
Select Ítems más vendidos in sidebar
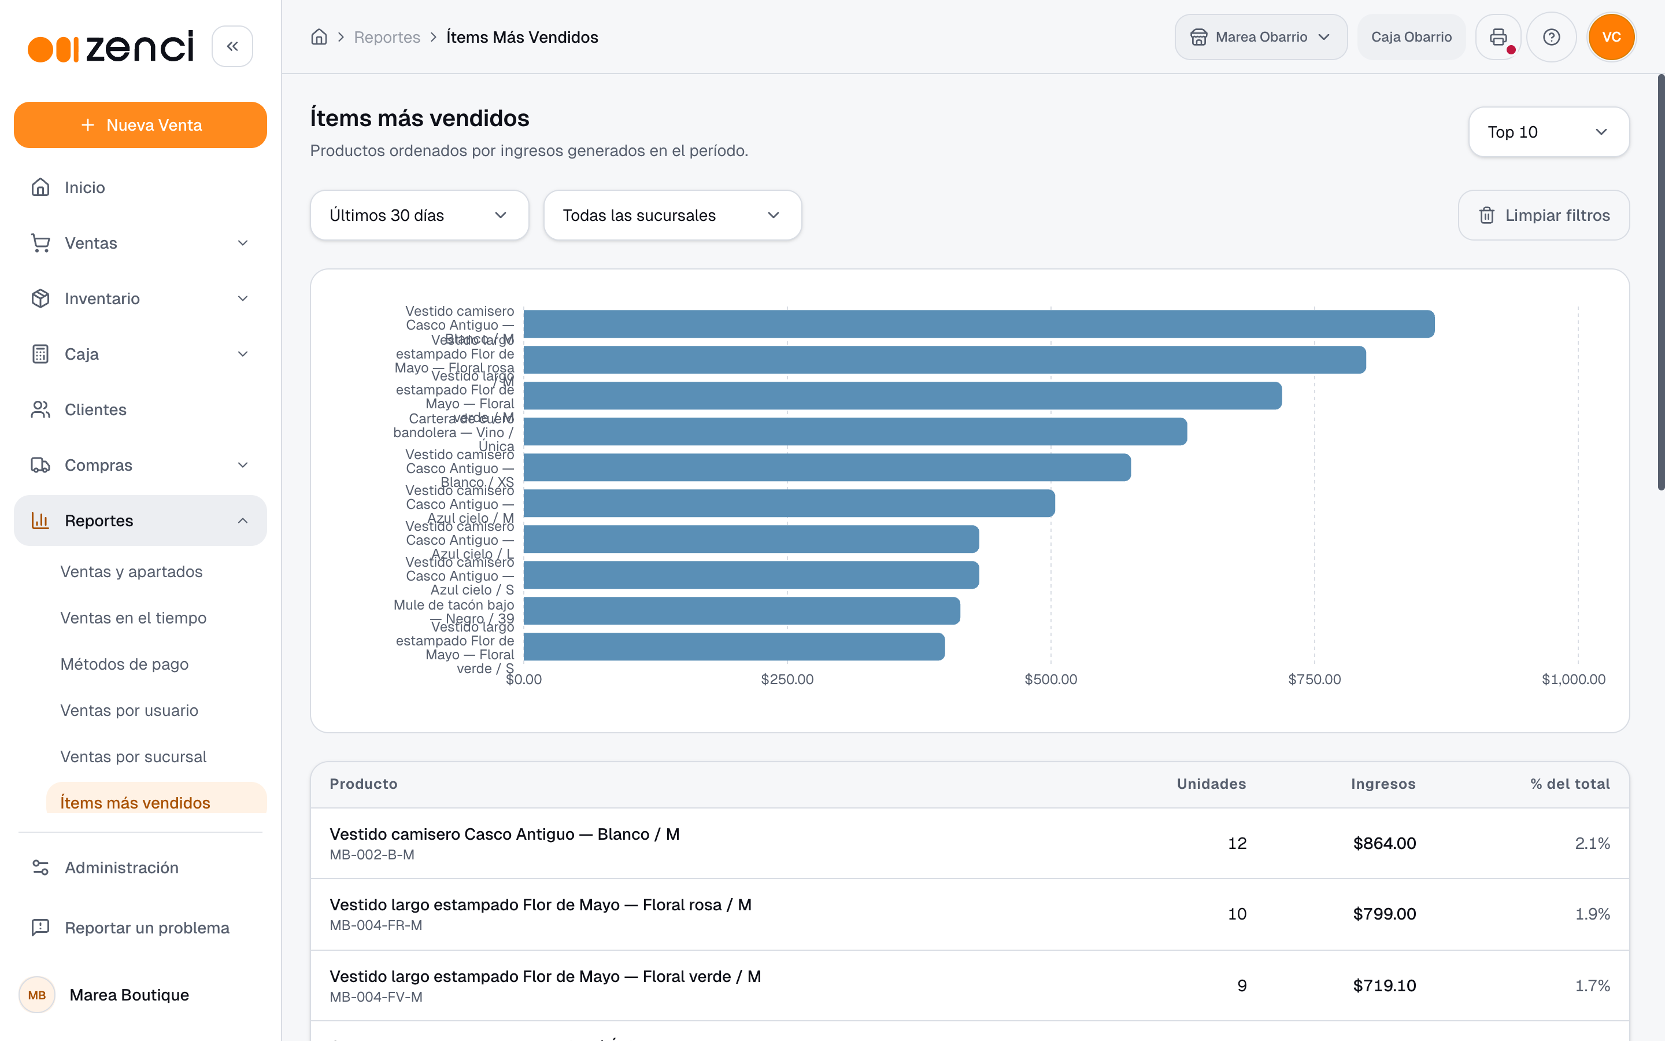157,799
